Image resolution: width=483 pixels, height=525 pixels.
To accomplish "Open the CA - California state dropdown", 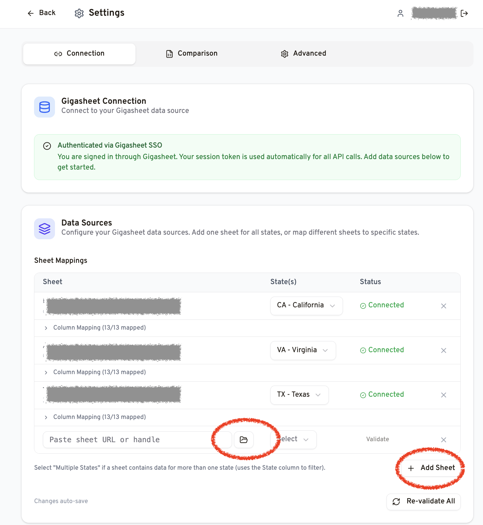I will pyautogui.click(x=306, y=306).
